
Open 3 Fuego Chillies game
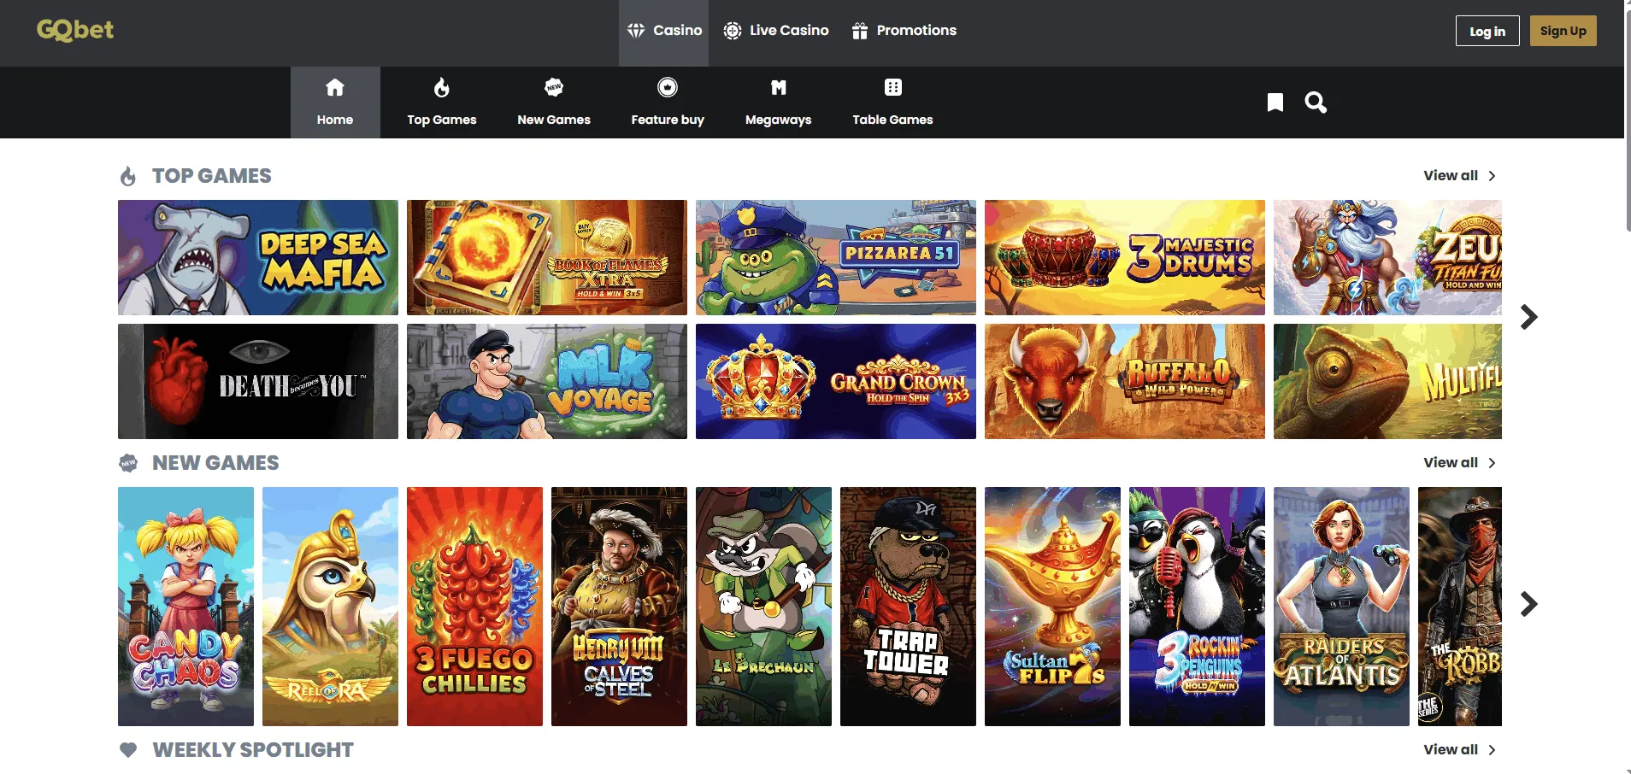click(x=474, y=607)
